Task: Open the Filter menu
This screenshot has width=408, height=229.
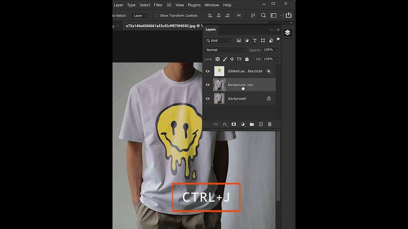Action: point(158,5)
